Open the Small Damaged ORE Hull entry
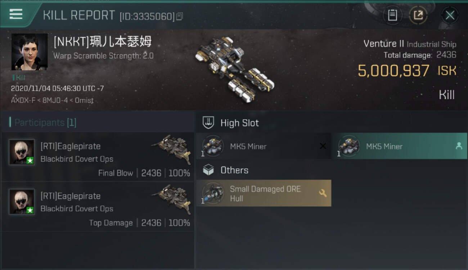 tap(264, 193)
